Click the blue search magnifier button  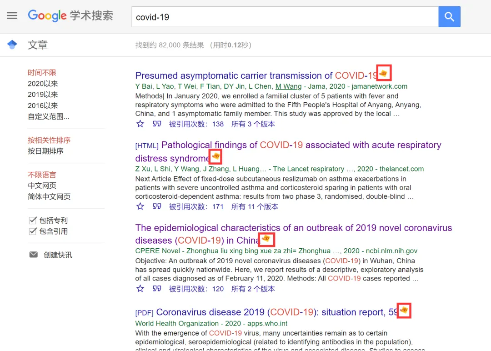[x=449, y=15]
